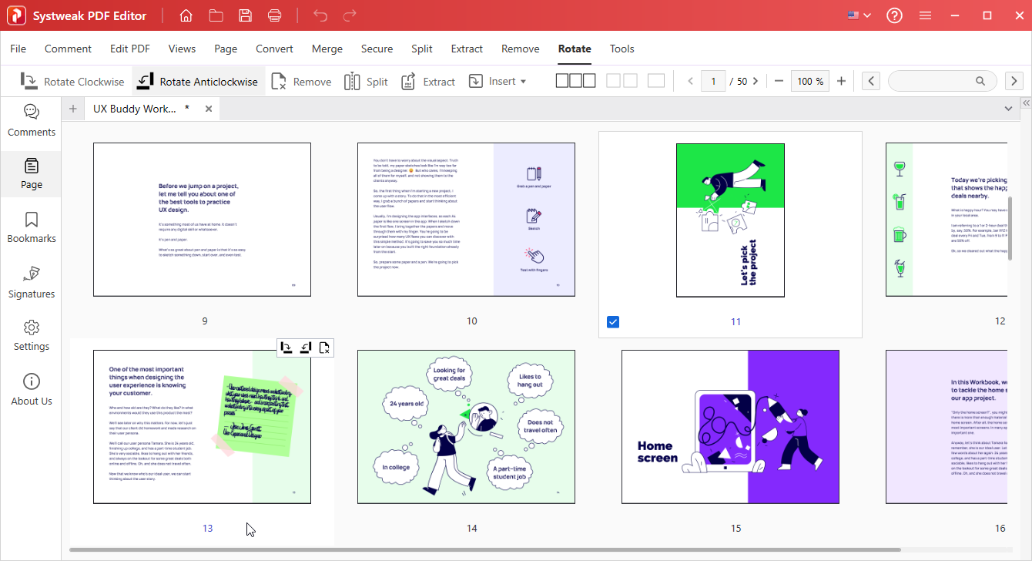
Task: Open the File menu
Action: (18, 49)
